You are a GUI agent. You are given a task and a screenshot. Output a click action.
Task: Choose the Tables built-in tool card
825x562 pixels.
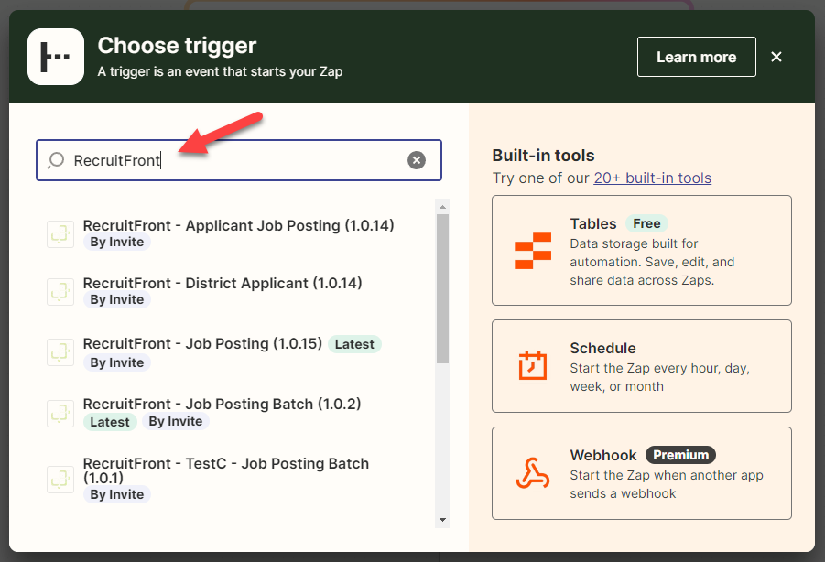(641, 250)
